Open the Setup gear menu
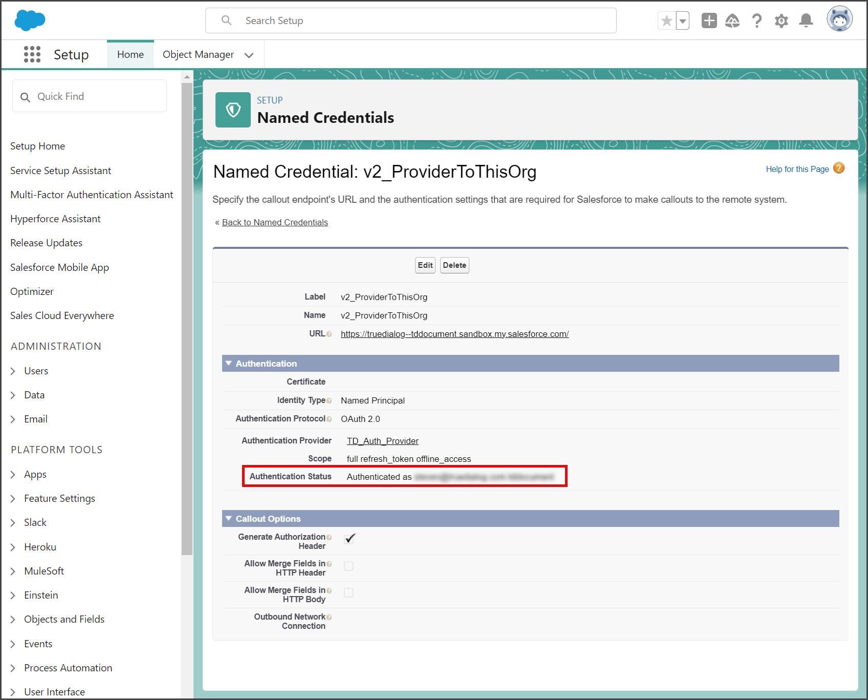 tap(781, 21)
